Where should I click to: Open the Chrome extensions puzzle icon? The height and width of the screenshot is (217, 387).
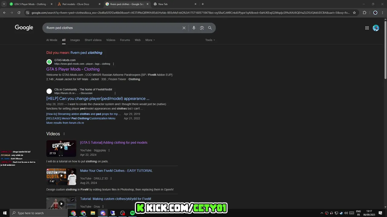coord(364,13)
